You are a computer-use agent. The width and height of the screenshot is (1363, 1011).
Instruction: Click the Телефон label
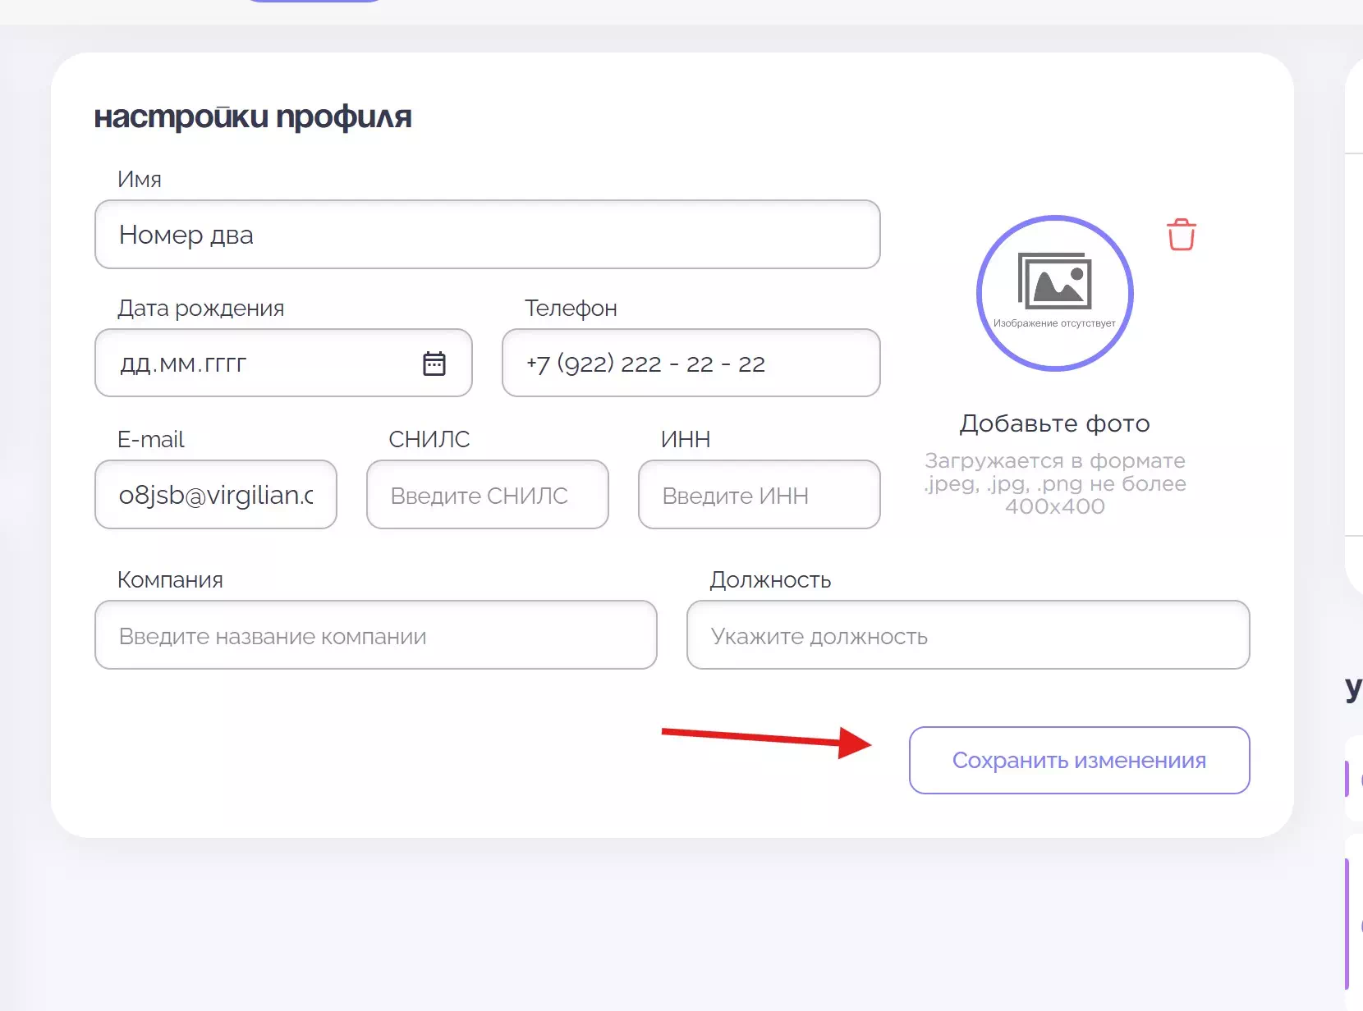tap(571, 309)
